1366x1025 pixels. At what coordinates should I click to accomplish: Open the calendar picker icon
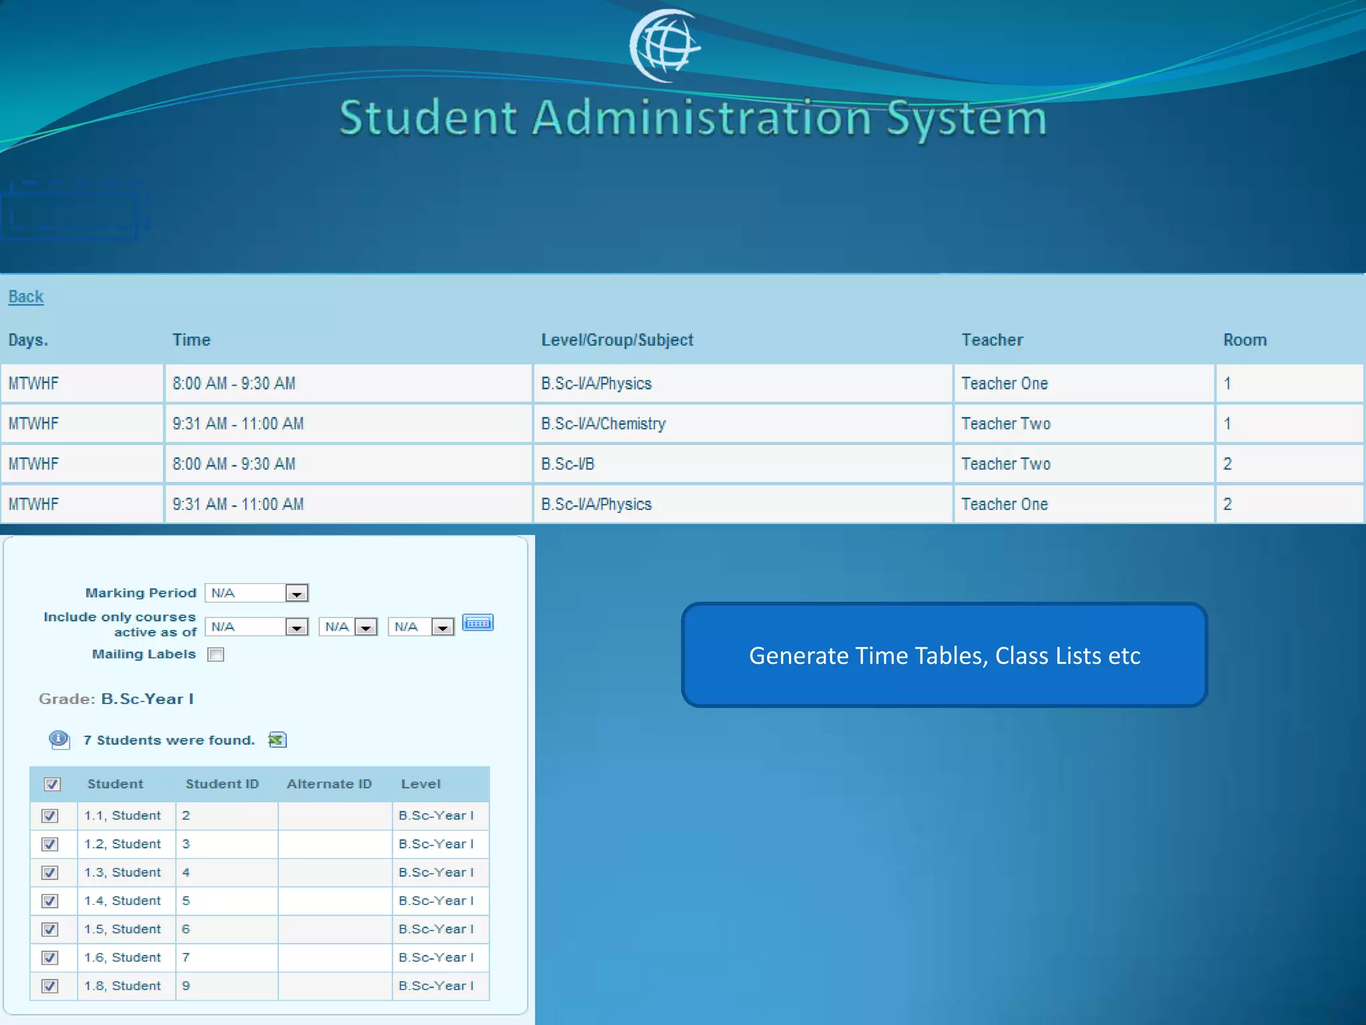click(478, 623)
